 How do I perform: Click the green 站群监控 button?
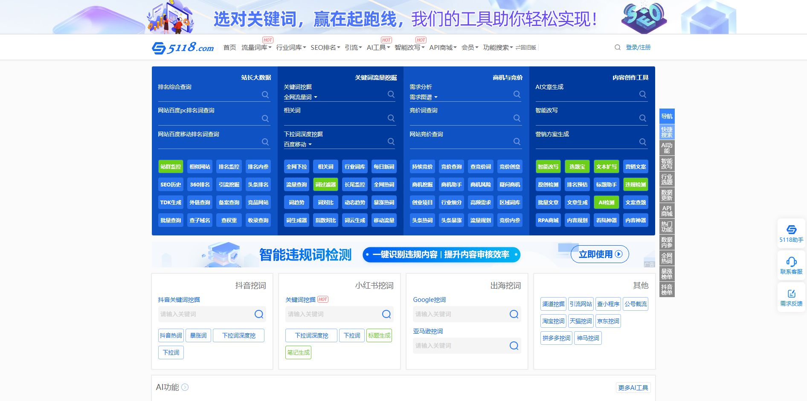[171, 167]
